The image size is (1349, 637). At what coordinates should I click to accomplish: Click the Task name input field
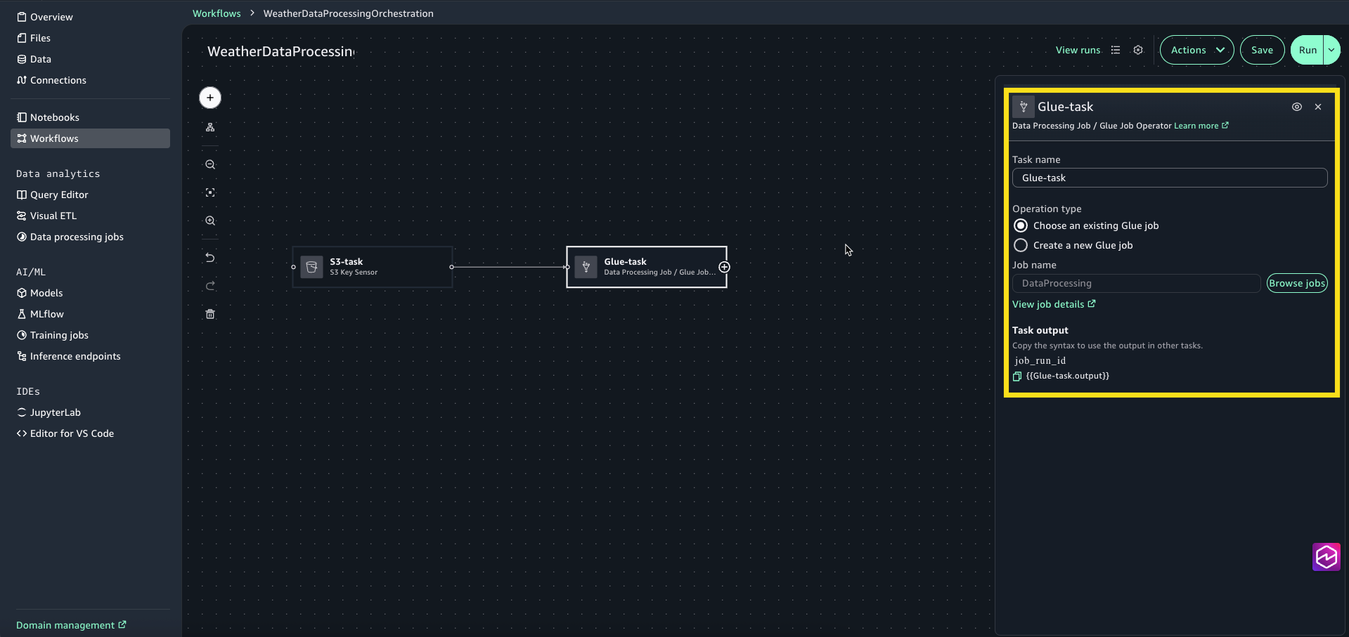1170,178
